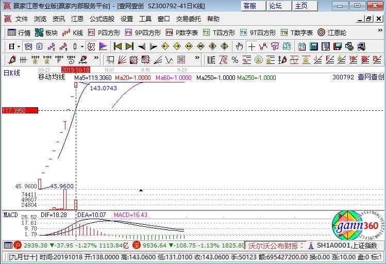This screenshot has height=264, width=386.
Task: Click the 300792 壹网壹创 stock name
Action: point(358,77)
